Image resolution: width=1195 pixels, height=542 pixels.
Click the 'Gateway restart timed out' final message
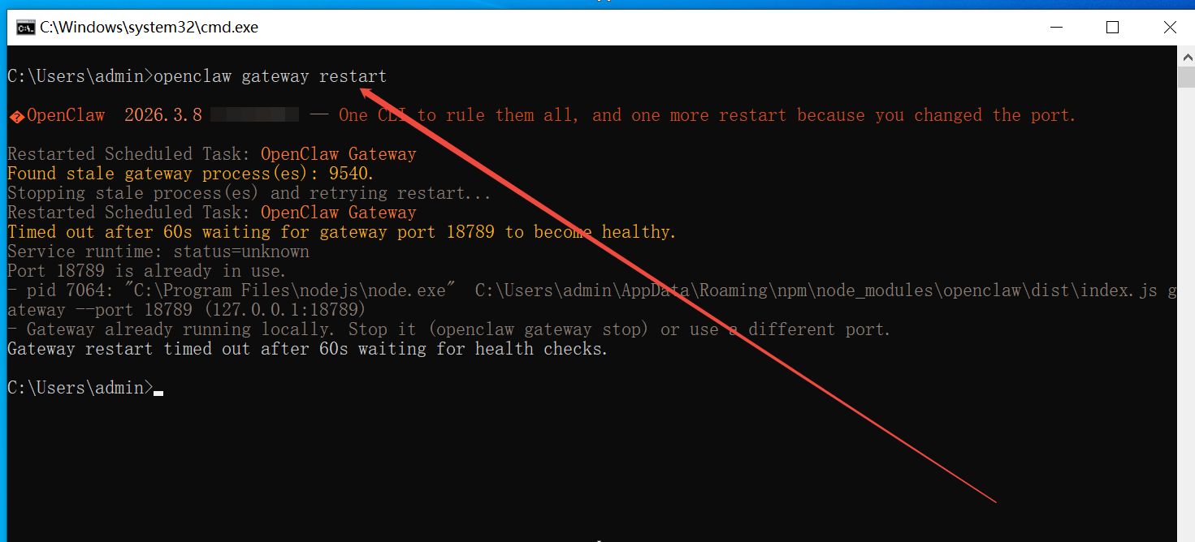pos(307,349)
